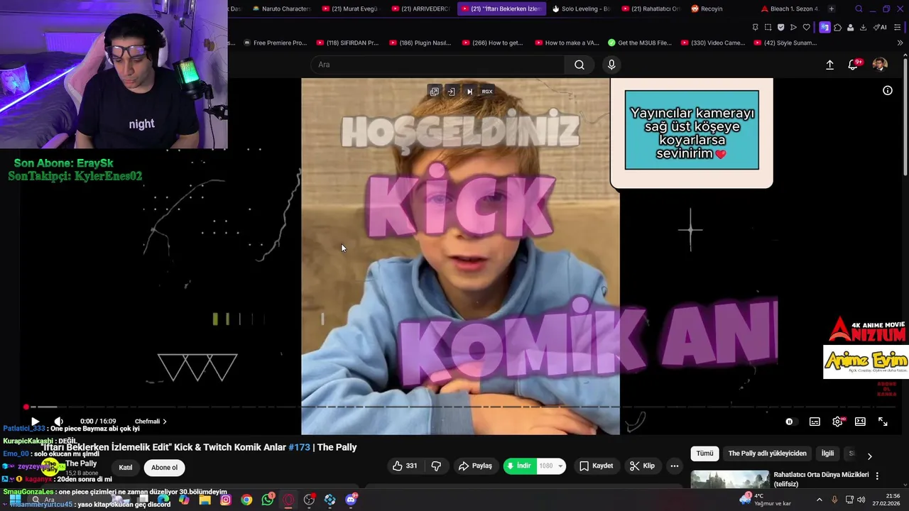Open Discord from the taskbar
Screen dimensions: 909x511
click(351, 500)
